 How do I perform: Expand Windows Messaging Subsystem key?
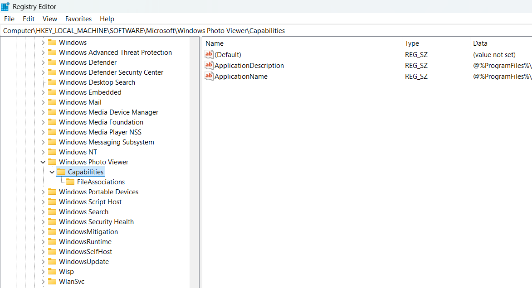[43, 142]
